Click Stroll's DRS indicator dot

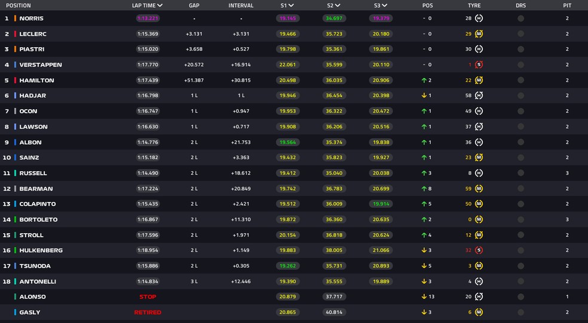coord(520,235)
